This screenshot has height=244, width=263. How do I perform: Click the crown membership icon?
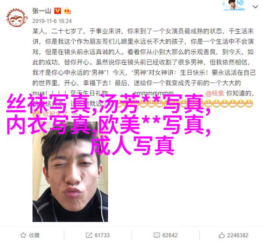(x=67, y=11)
